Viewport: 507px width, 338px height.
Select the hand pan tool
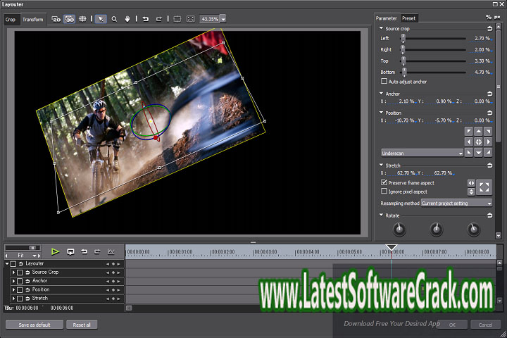click(127, 19)
